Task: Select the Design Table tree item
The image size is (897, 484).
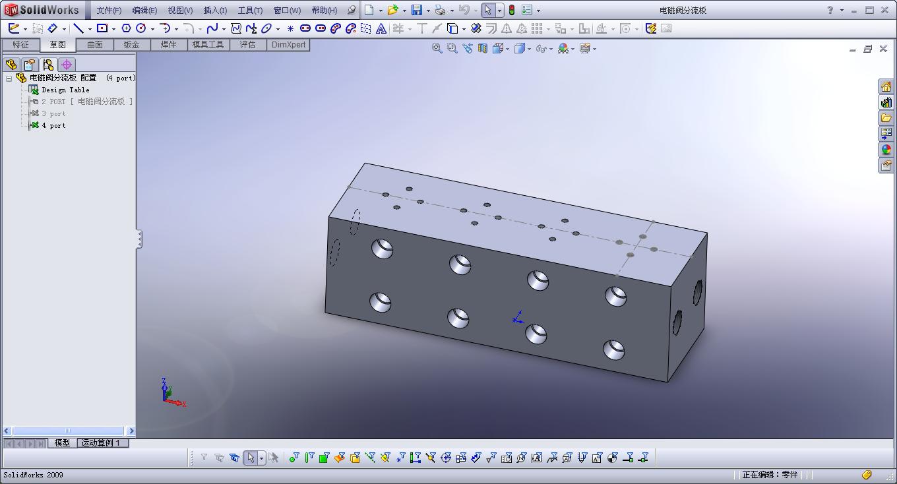Action: pos(65,90)
